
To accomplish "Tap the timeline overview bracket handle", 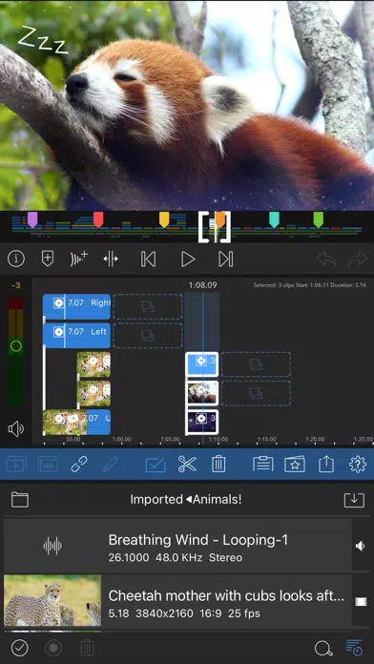I will tap(215, 227).
